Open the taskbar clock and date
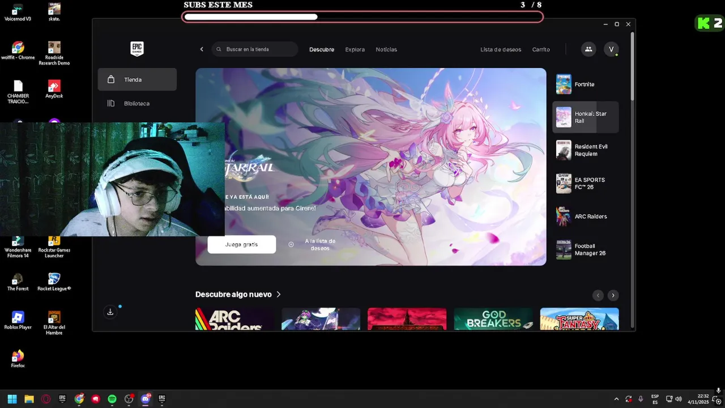The image size is (725, 408). [698, 399]
